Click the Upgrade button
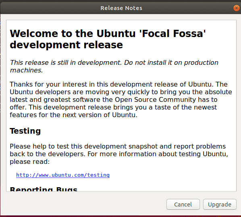 tap(220, 205)
